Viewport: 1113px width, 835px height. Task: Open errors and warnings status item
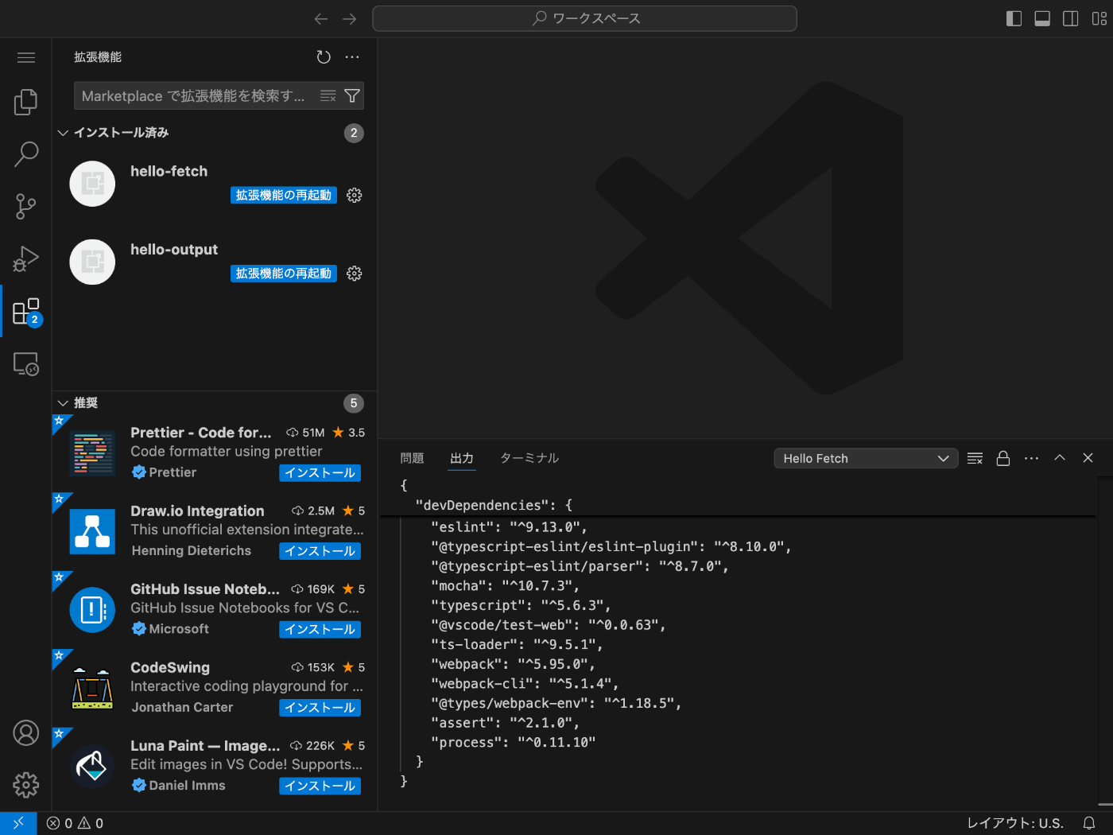coord(75,823)
